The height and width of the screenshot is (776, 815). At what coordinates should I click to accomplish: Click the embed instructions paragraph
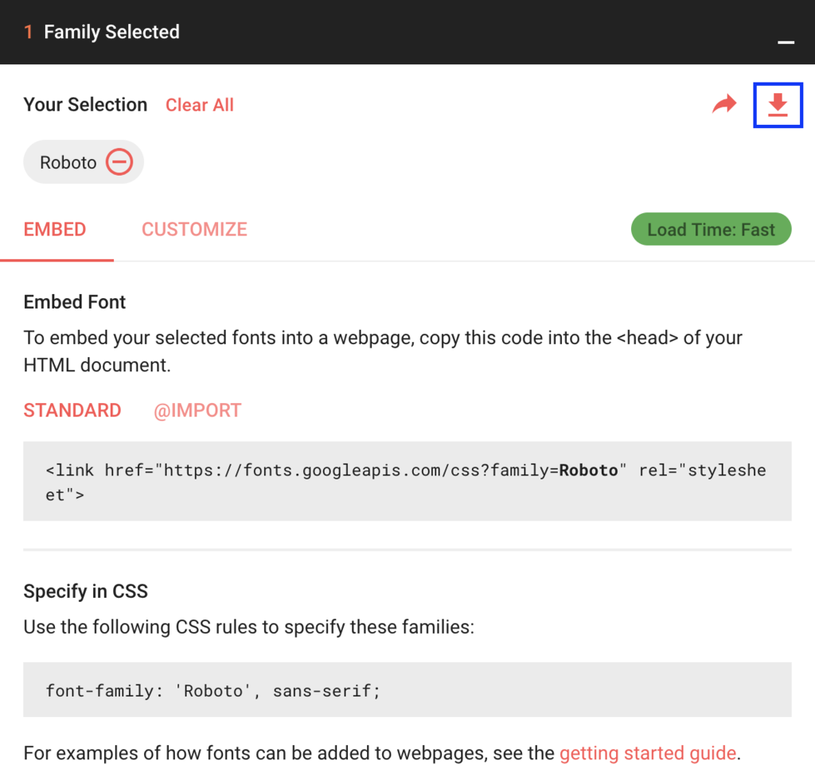click(382, 351)
